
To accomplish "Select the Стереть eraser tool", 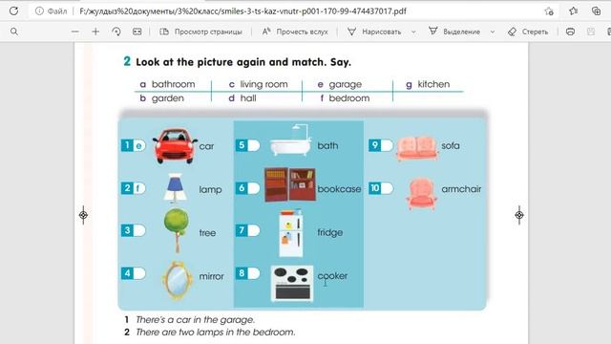I will (528, 32).
